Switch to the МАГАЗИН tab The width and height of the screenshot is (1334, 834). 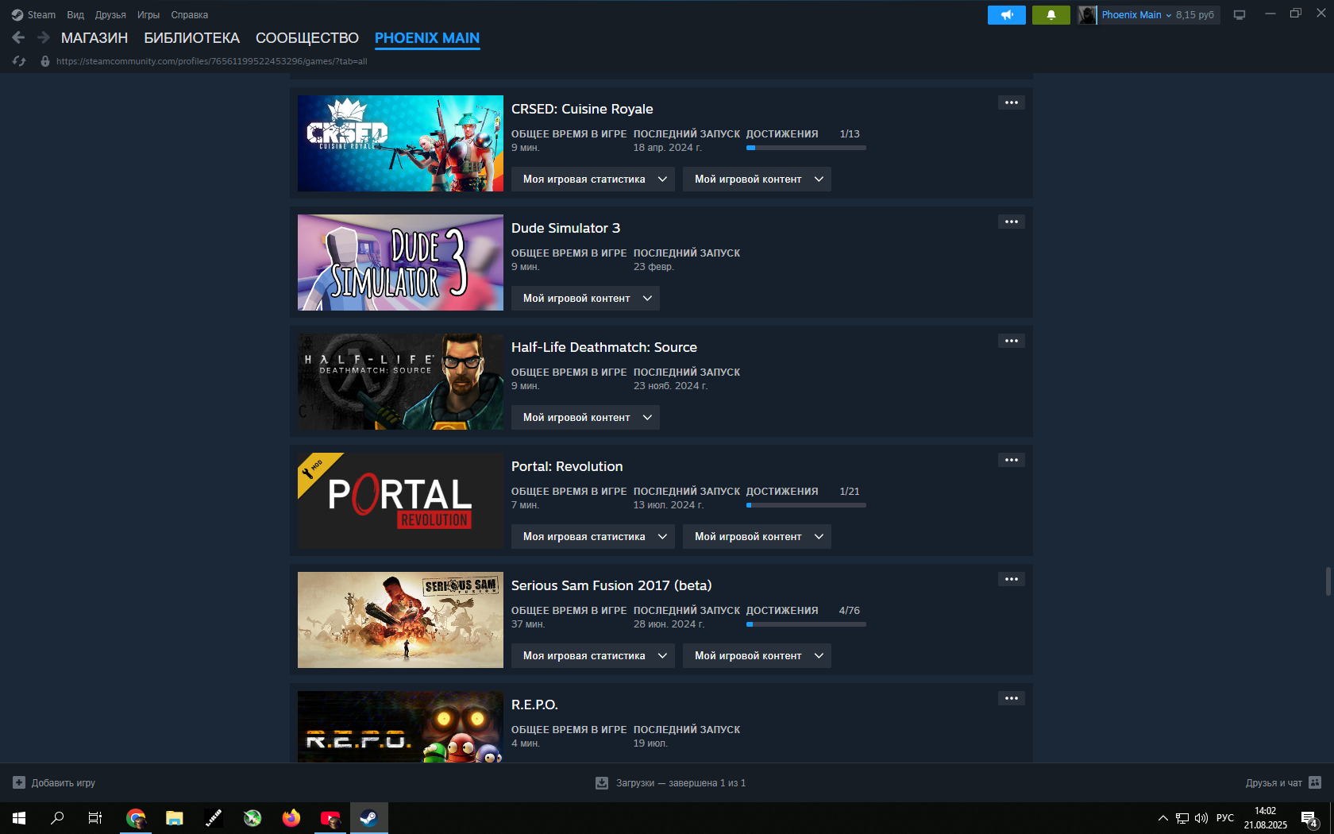point(94,38)
